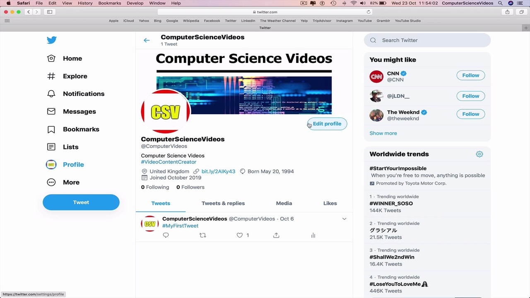The image size is (530, 298).
Task: Open The Weeknd suggested account name
Action: pyautogui.click(x=403, y=112)
